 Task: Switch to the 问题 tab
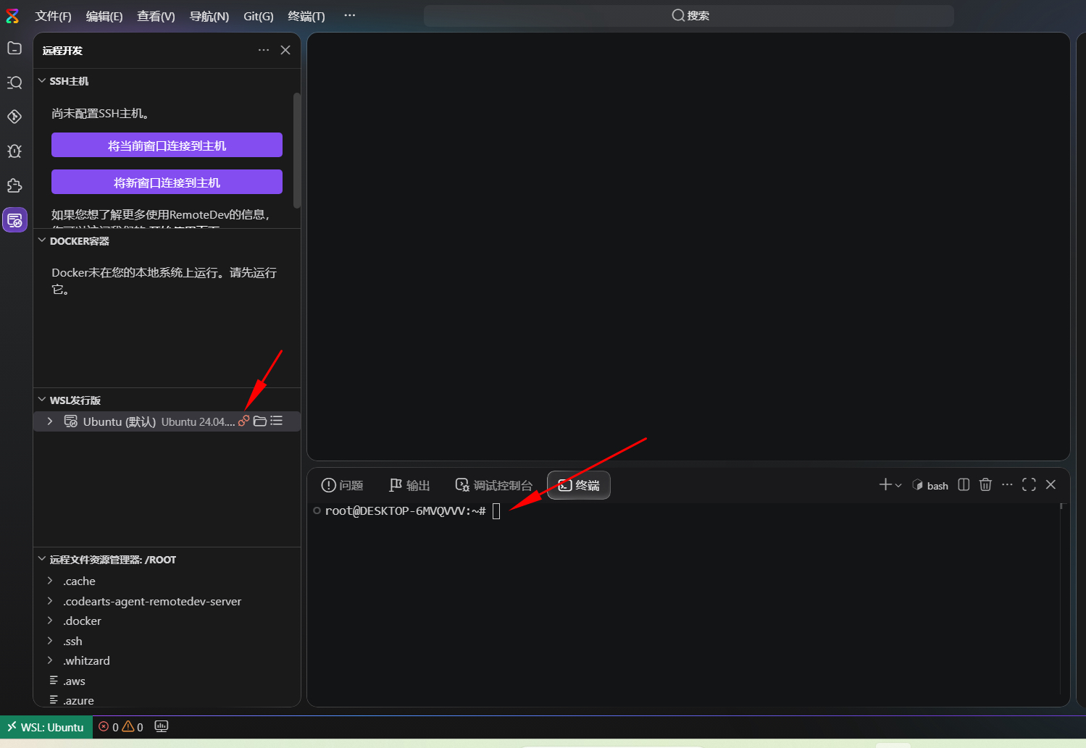(x=342, y=485)
